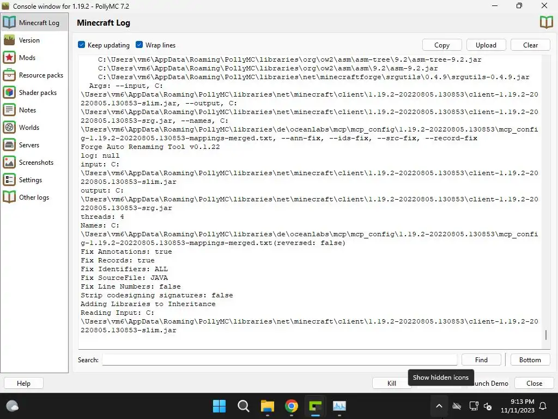Click the 'threads: 4' log line
This screenshot has width=558, height=419.
pos(102,217)
